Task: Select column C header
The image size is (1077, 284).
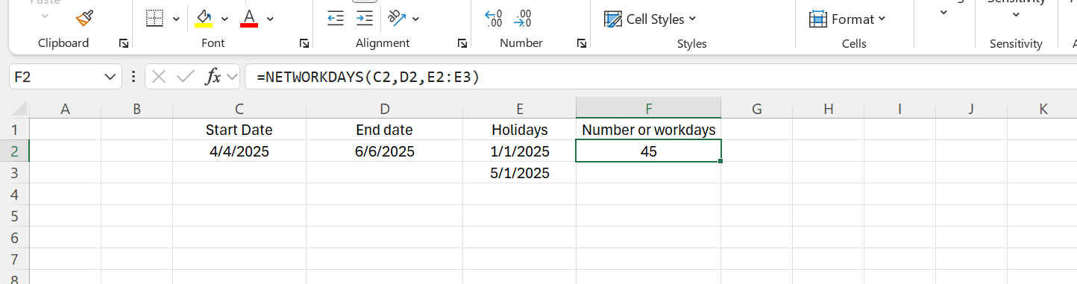Action: coord(239,109)
